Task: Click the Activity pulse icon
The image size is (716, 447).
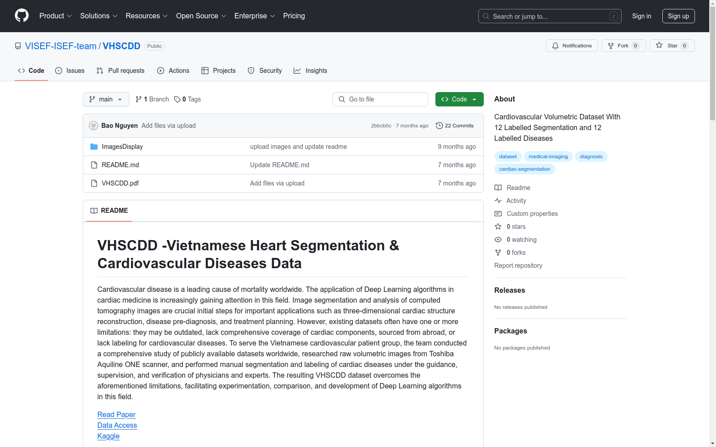Action: click(498, 201)
